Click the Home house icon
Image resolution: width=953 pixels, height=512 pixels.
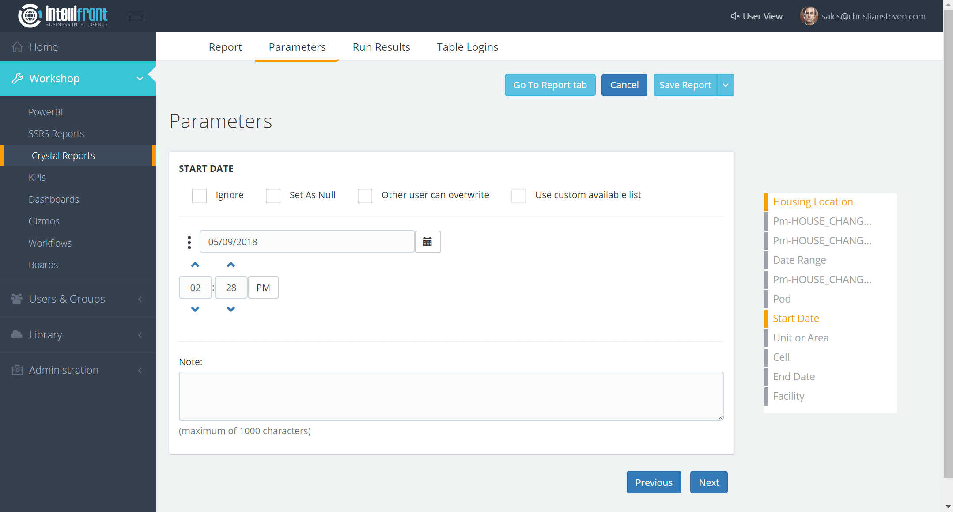click(x=17, y=47)
